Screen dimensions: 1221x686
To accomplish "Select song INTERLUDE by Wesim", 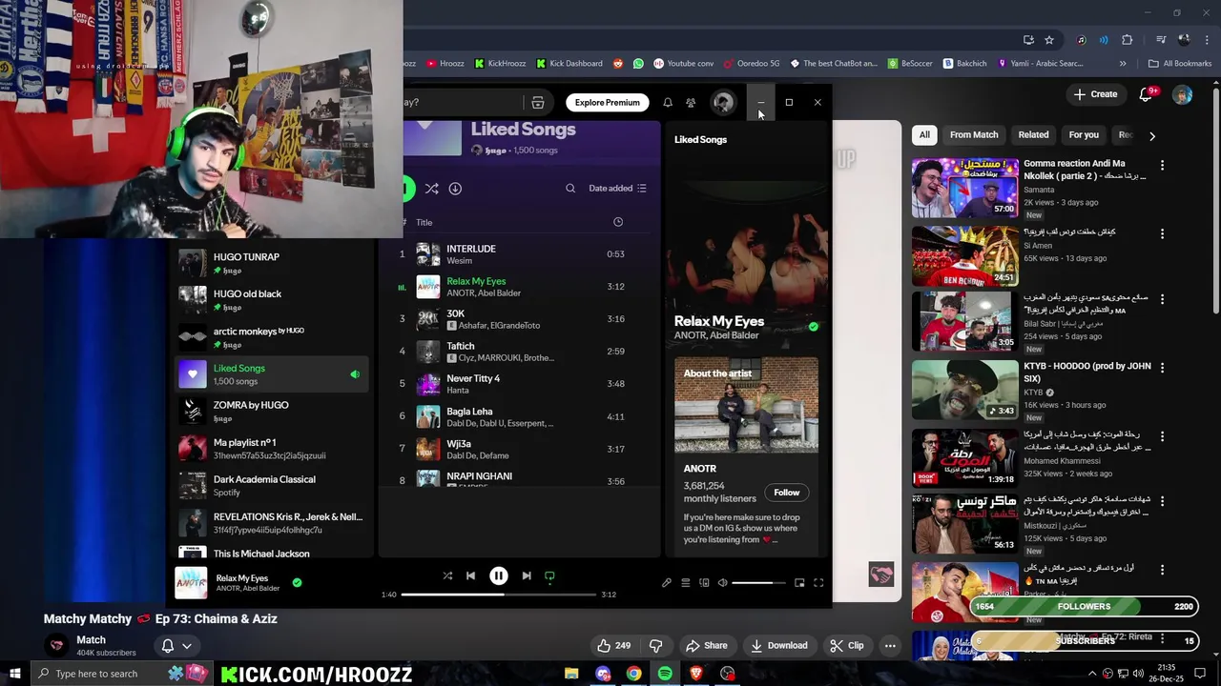I will [x=520, y=254].
